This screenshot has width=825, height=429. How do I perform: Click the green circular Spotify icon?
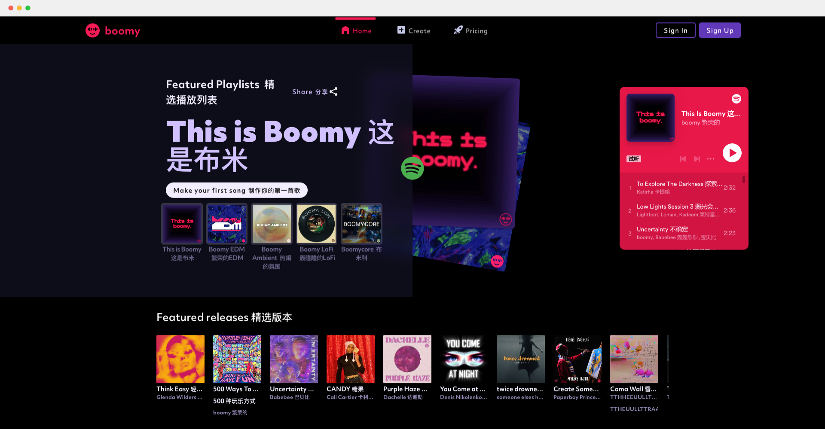click(412, 168)
